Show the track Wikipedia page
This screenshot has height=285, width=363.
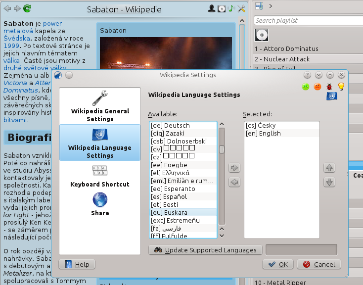point(231,9)
